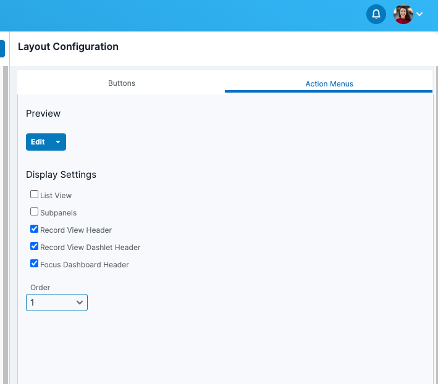Click the Subpanels label text
Screen dimensions: 438x384
(58, 213)
